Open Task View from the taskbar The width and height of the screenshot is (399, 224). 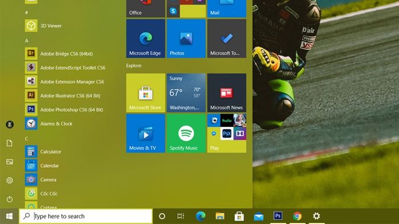pyautogui.click(x=181, y=216)
